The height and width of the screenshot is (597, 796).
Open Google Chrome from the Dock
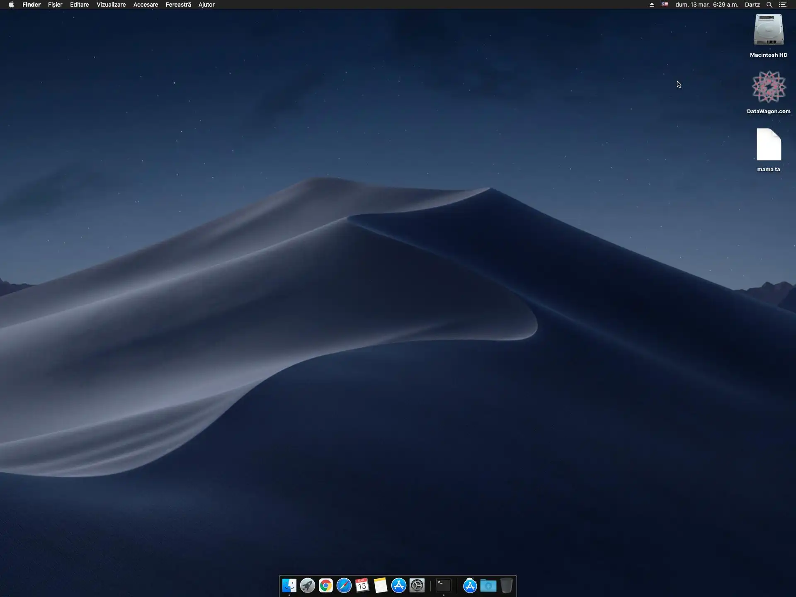coord(326,585)
